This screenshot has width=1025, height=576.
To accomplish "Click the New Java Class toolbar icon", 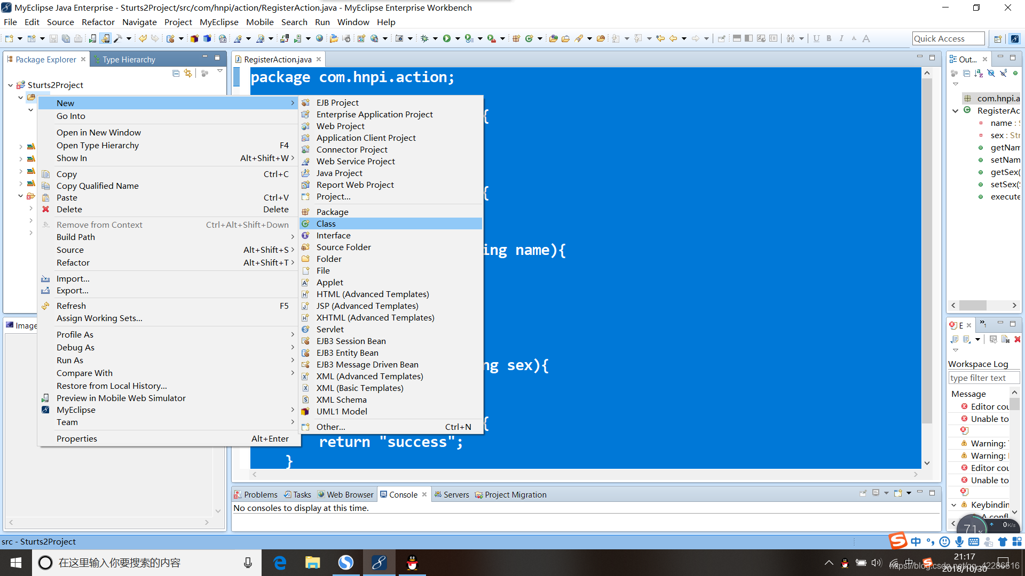I will pyautogui.click(x=529, y=38).
